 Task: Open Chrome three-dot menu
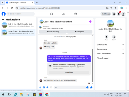[x=126, y=8]
